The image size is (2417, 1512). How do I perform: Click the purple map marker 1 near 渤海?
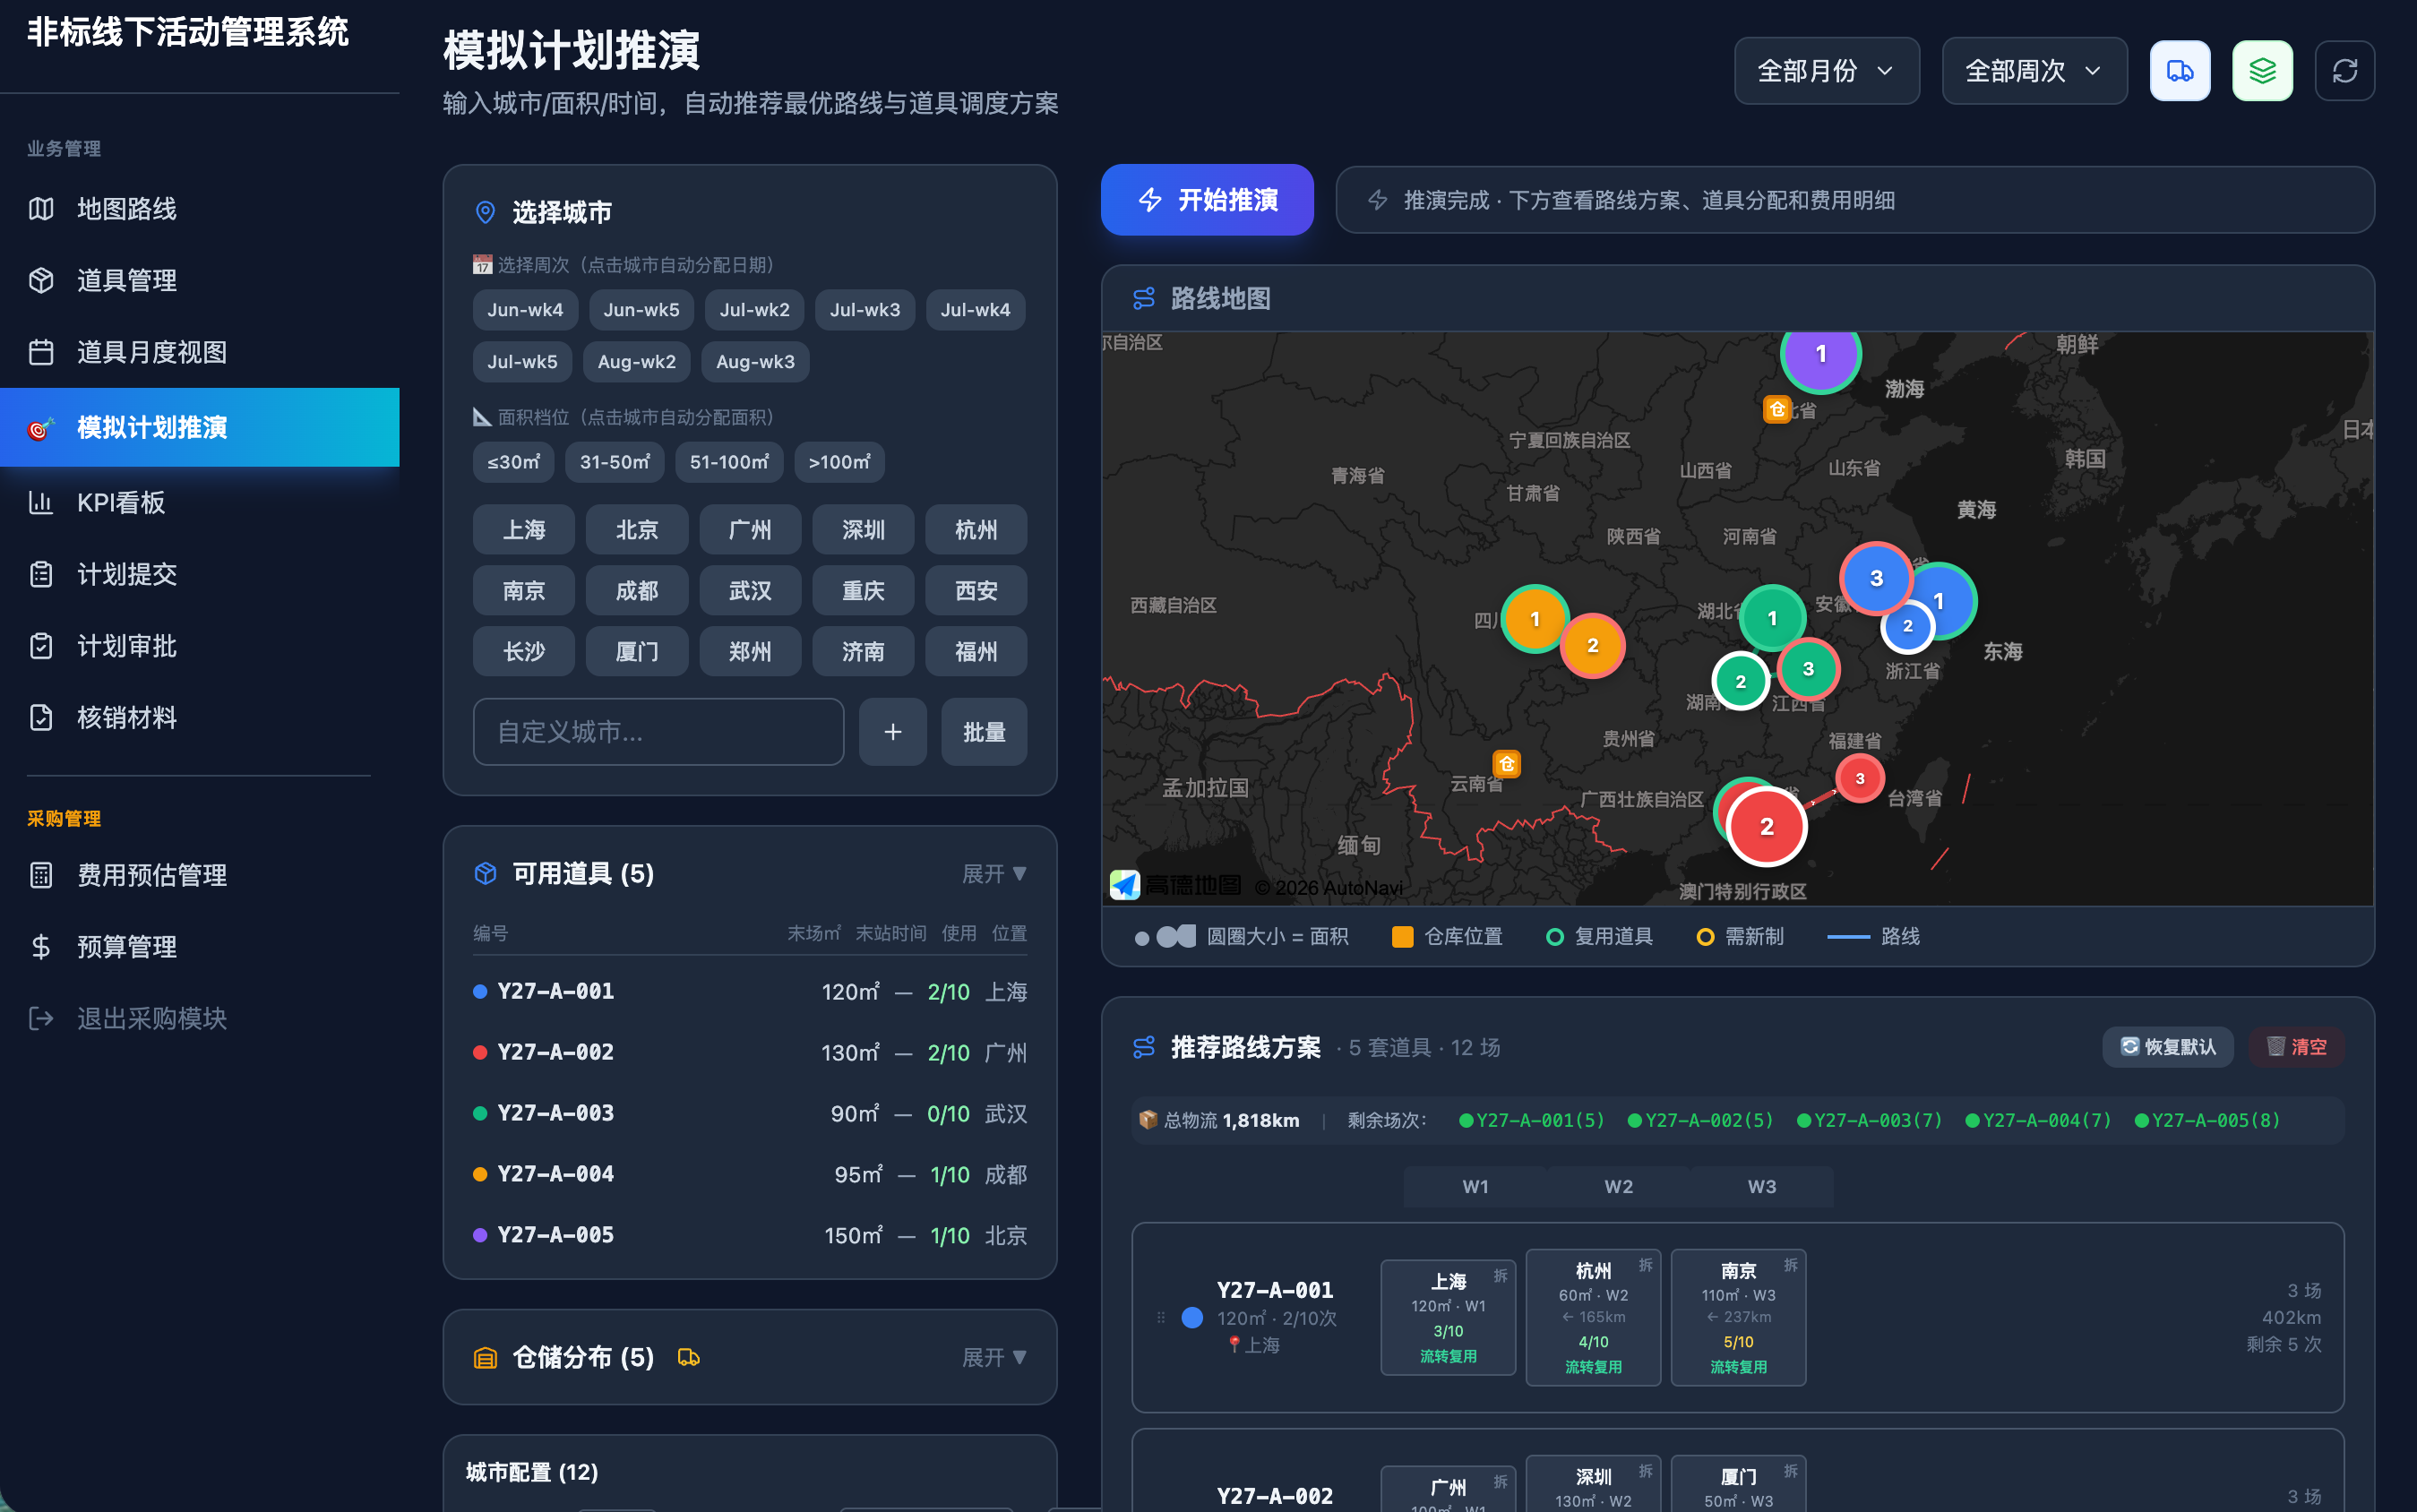coord(1821,355)
